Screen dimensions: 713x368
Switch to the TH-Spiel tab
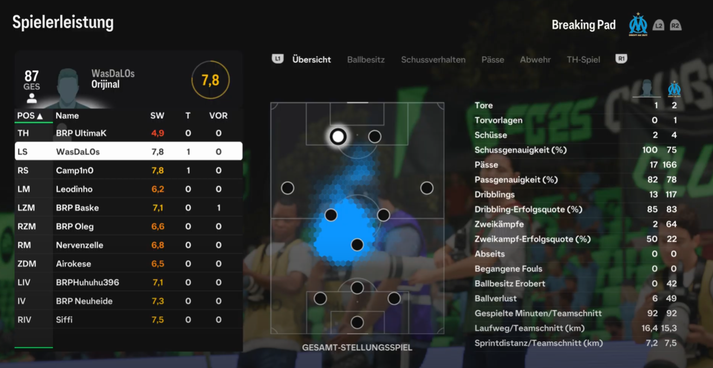(x=584, y=60)
